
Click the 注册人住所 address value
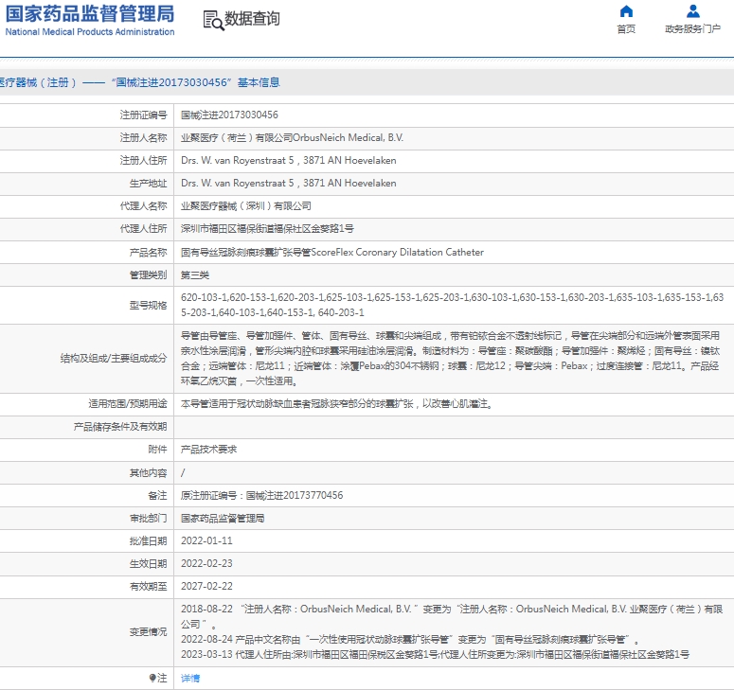tap(288, 161)
